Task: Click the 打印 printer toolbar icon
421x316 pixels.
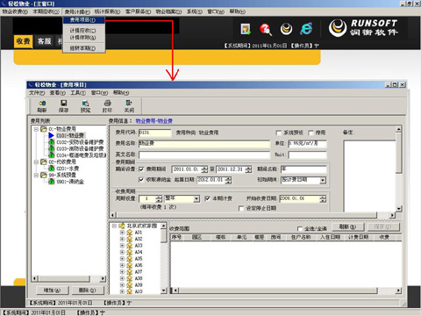Action: click(107, 103)
